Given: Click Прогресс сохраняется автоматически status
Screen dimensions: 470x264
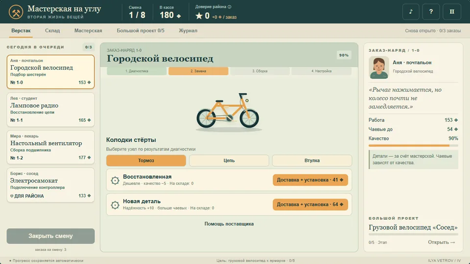Looking at the screenshot, I should [x=47, y=261].
